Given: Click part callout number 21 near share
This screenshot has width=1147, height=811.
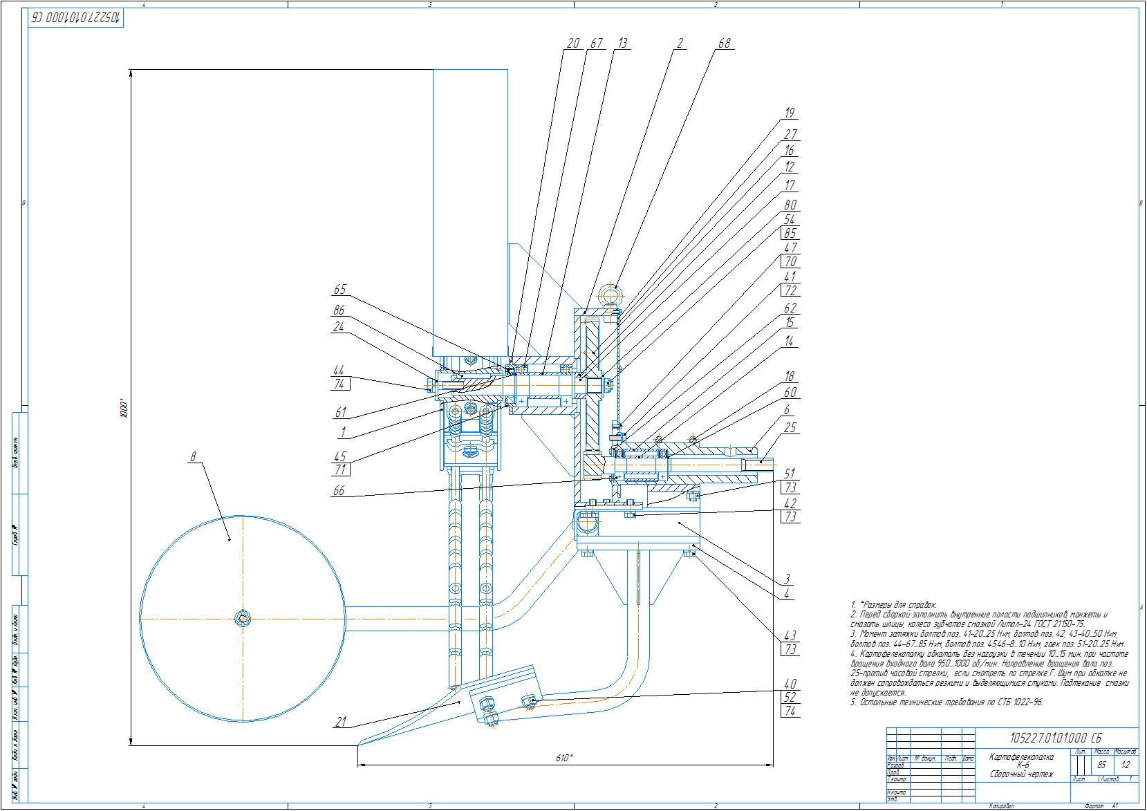Looking at the screenshot, I should 340,722.
